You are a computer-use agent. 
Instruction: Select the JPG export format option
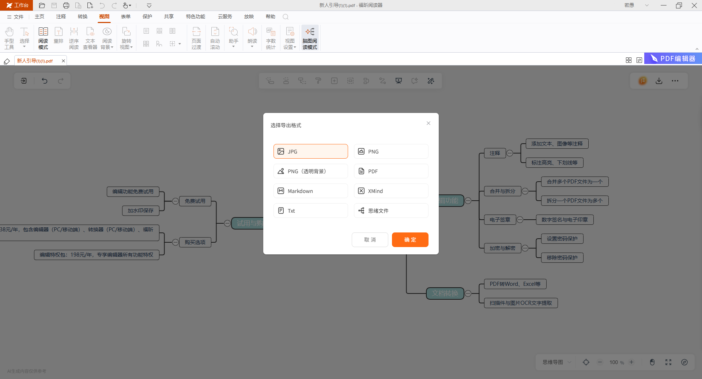[310, 151]
